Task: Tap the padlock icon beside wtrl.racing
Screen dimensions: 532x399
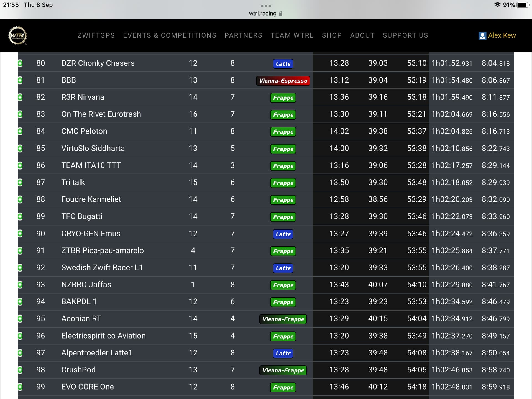Action: tap(281, 13)
